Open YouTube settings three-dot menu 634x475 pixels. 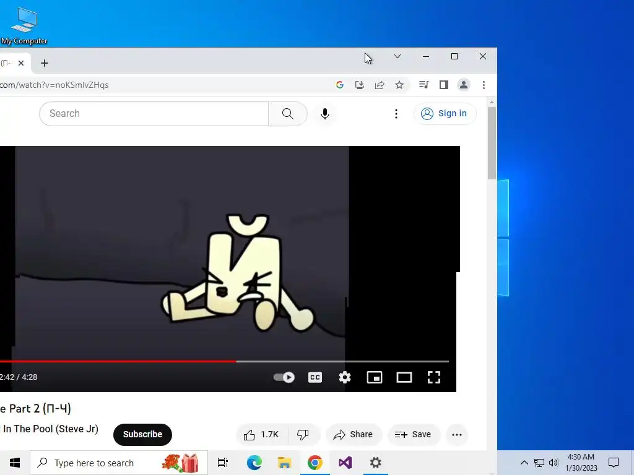[396, 114]
